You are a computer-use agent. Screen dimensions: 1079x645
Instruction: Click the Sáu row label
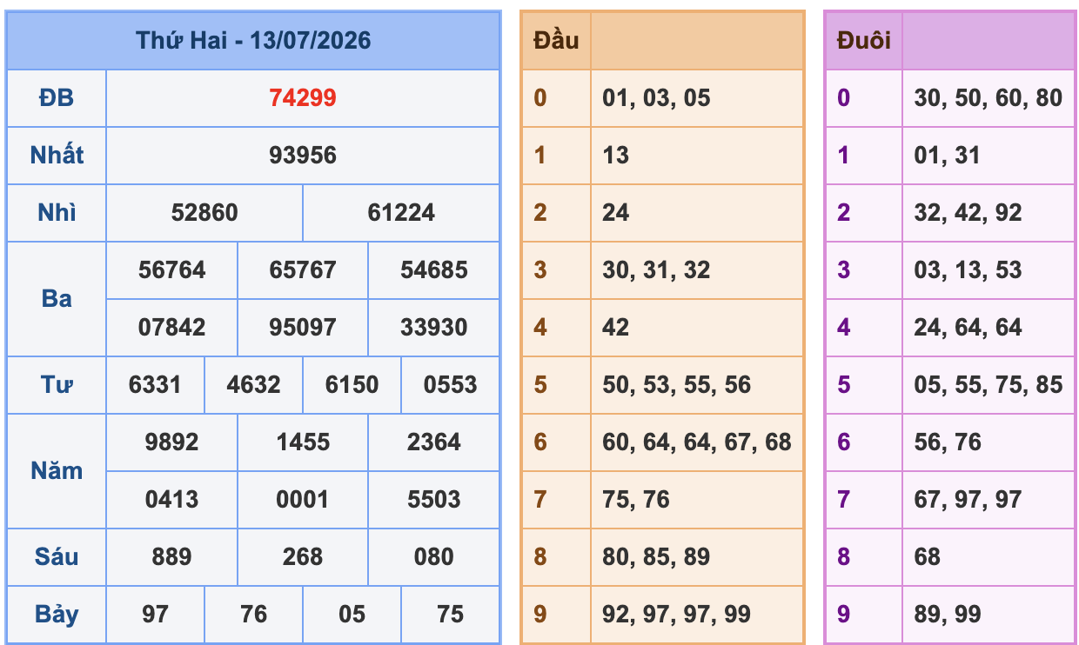pos(57,557)
